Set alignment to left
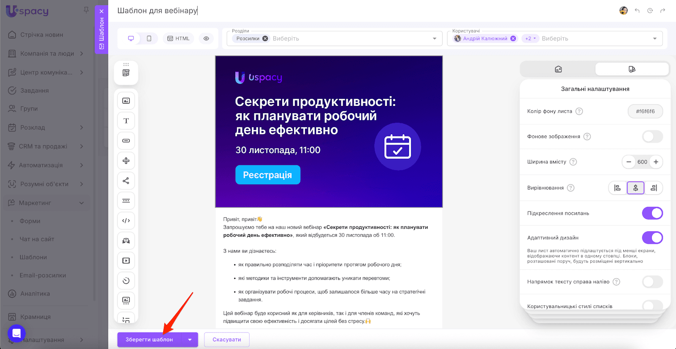The image size is (676, 349). (x=618, y=188)
